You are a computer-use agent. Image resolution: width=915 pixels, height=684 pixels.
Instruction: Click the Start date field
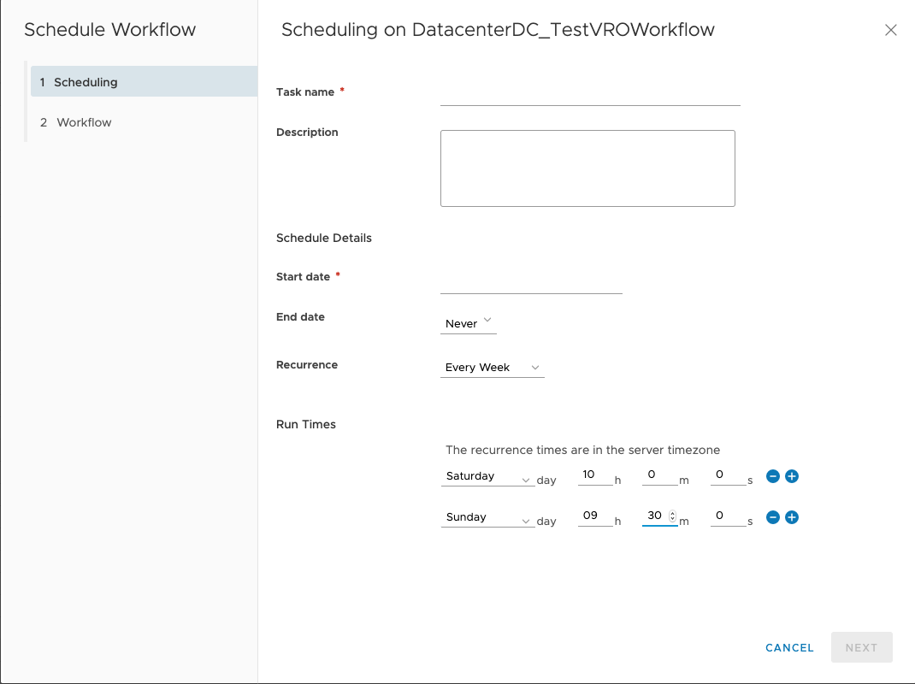531,281
